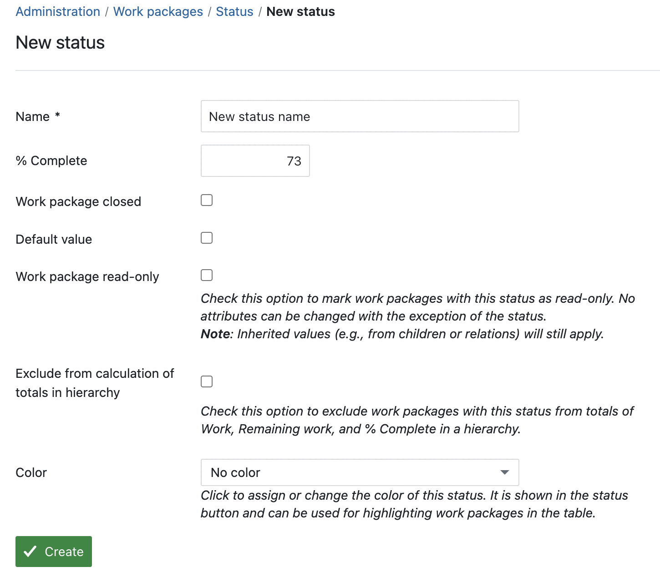Click the checkmark icon on Create button
Viewport: 660px width, 582px height.
pyautogui.click(x=30, y=552)
